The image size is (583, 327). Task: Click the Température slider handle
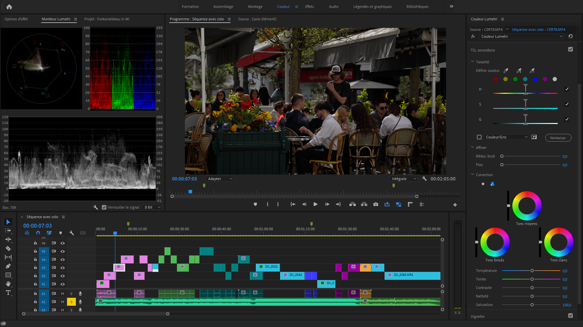[532, 271]
